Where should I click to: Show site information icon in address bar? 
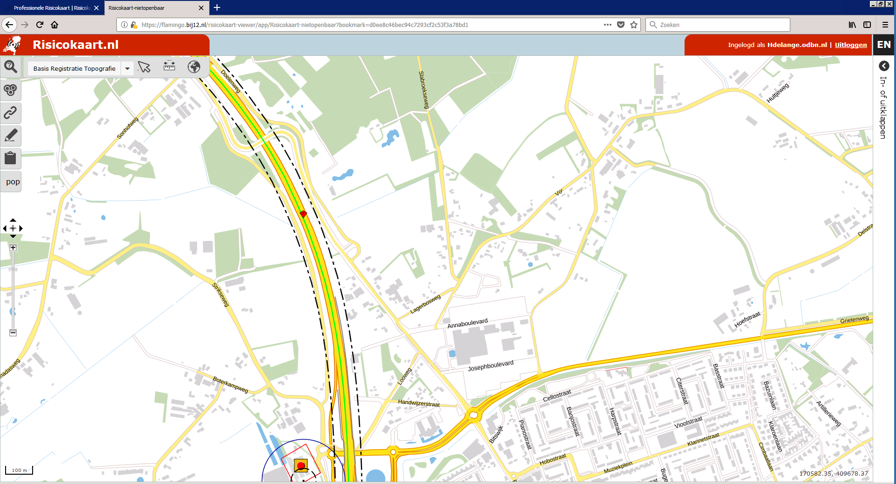coord(124,25)
